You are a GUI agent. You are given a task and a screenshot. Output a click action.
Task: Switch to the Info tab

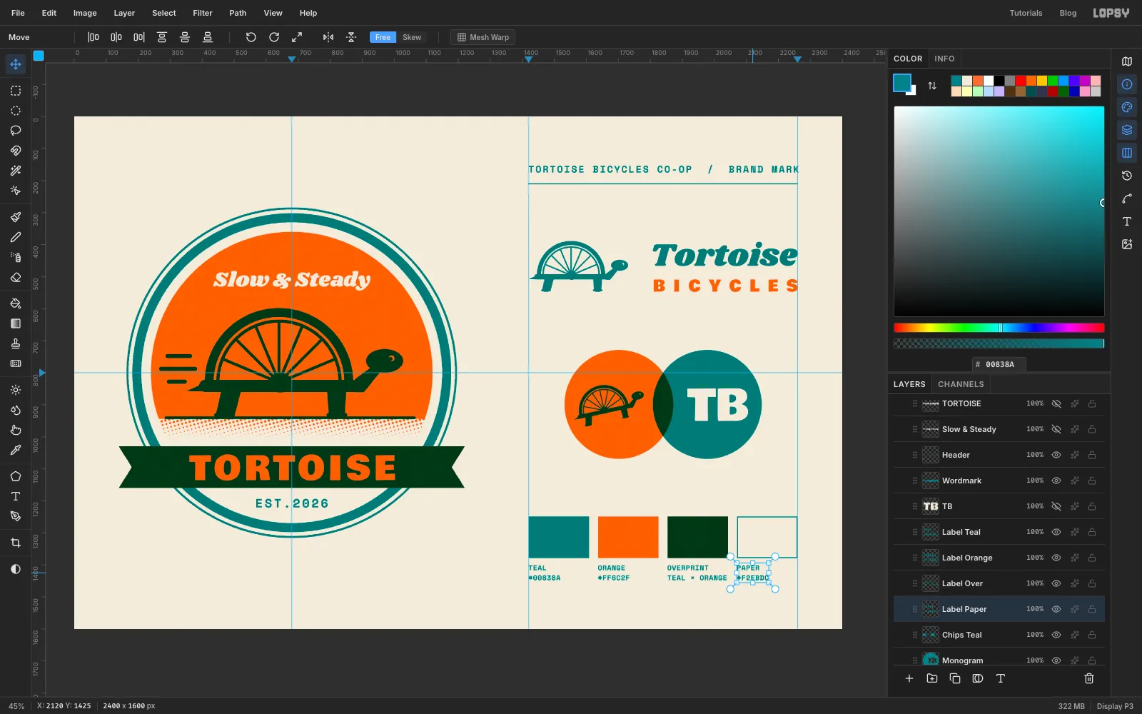point(944,59)
